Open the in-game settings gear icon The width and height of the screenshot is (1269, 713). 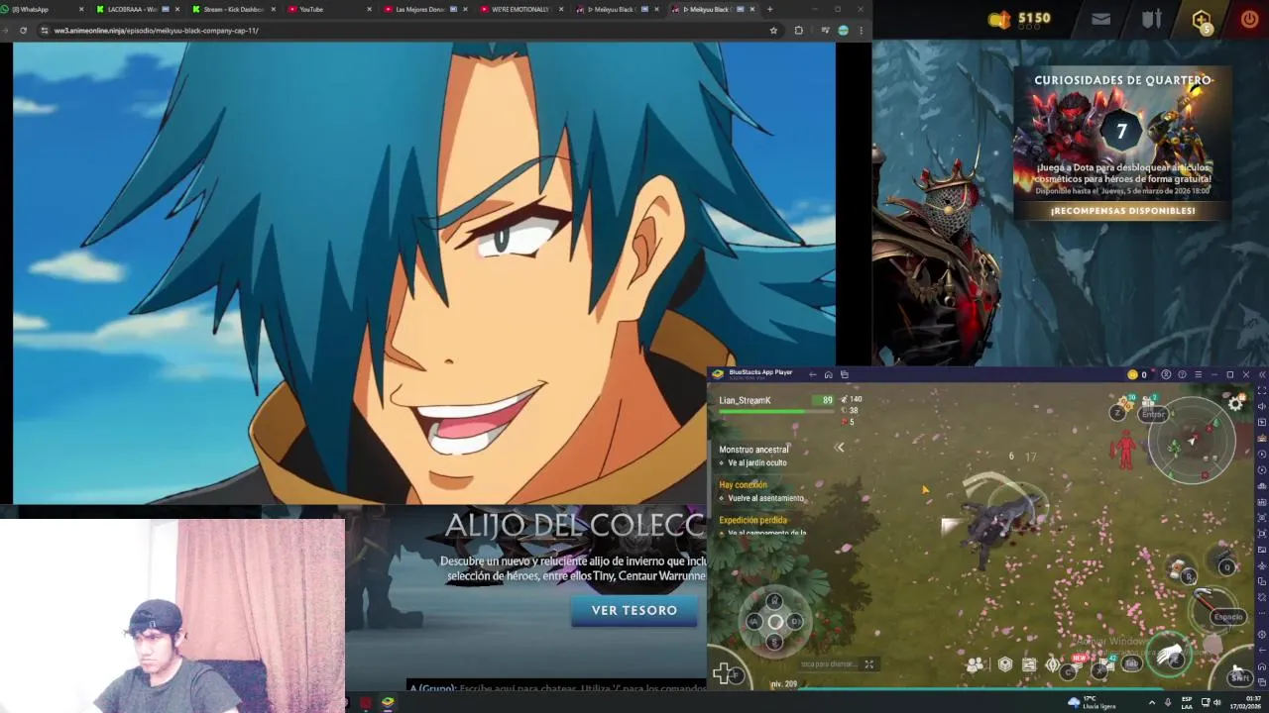point(1235,403)
